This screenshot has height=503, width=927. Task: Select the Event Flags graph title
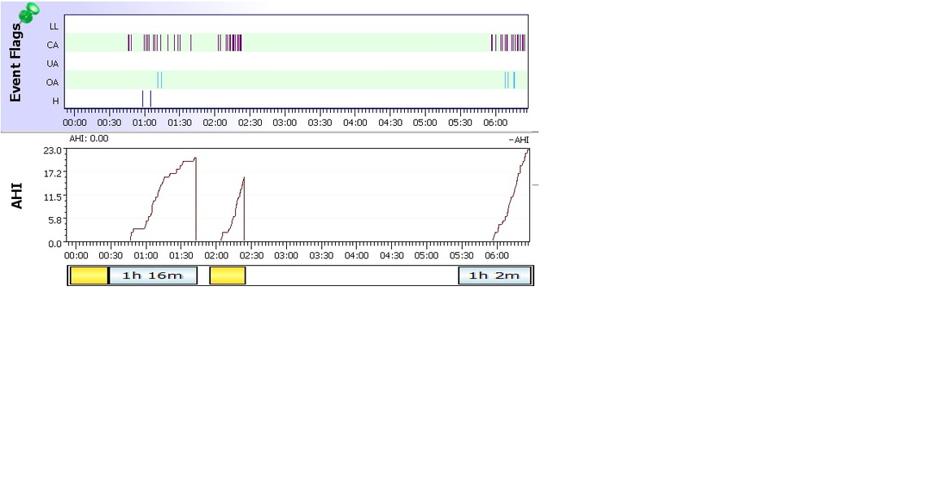click(x=15, y=63)
